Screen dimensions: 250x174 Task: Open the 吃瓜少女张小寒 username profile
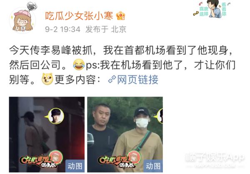[x=79, y=16]
